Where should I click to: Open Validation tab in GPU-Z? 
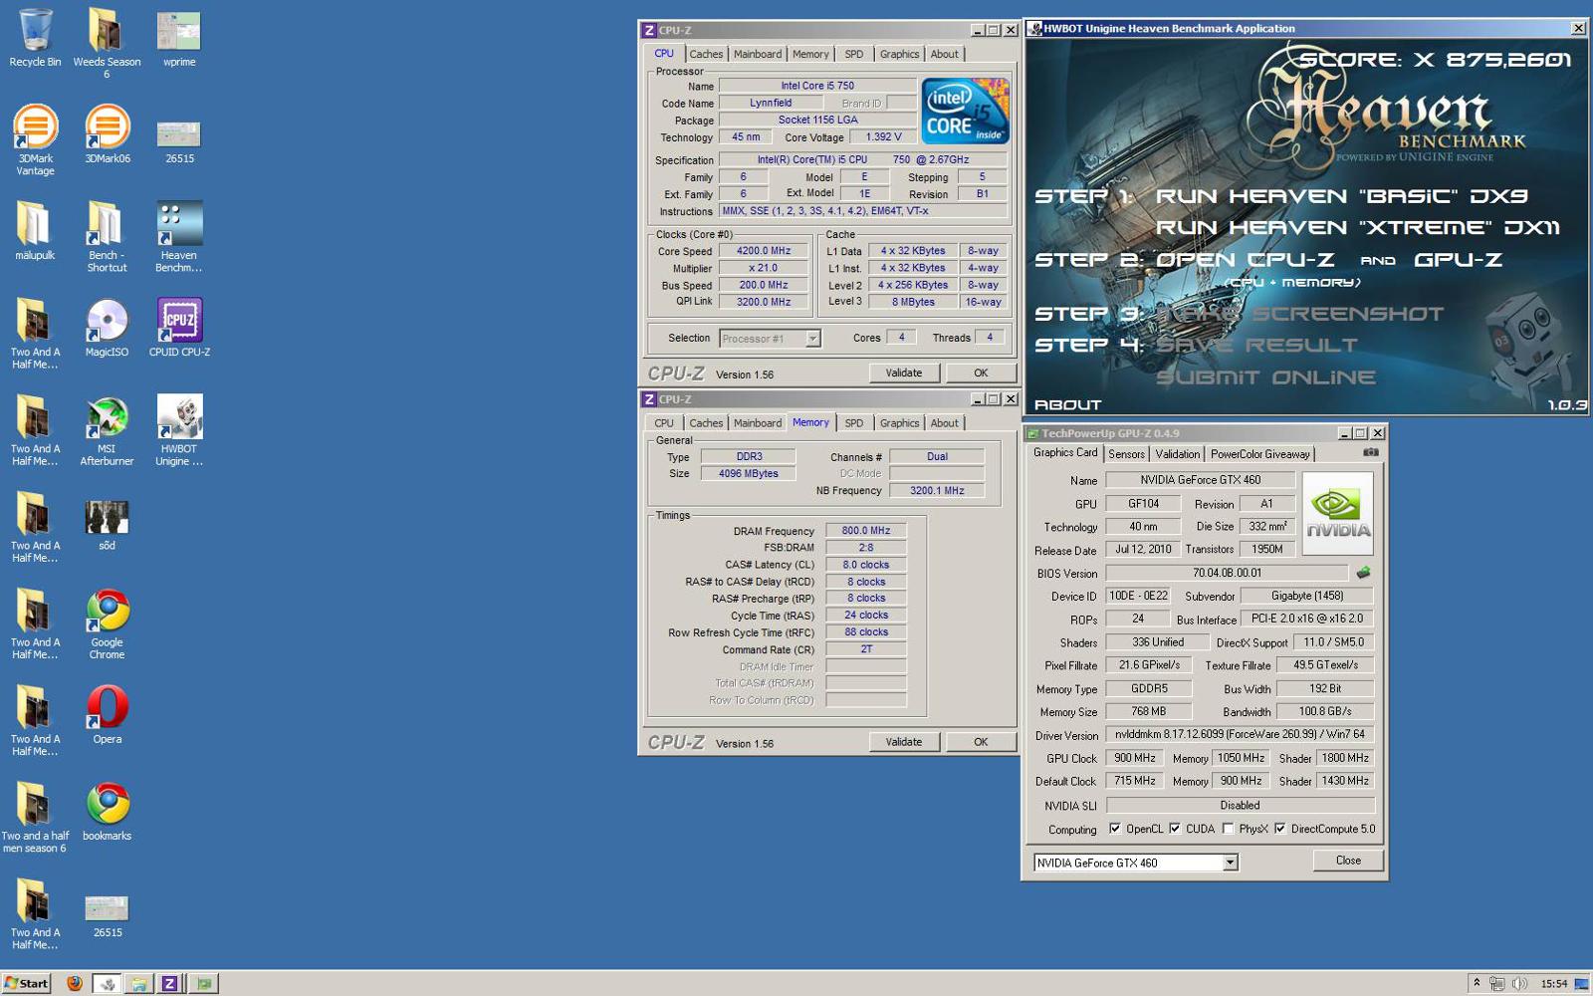1177,454
